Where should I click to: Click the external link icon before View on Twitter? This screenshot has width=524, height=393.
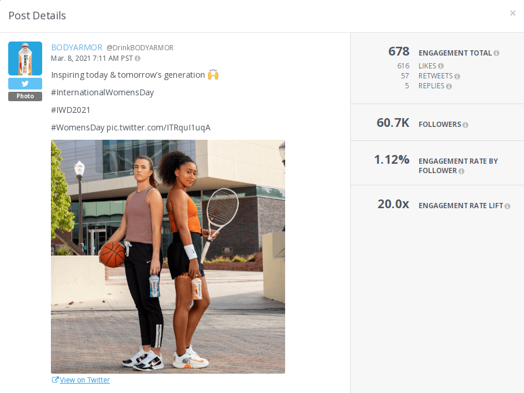pyautogui.click(x=56, y=380)
